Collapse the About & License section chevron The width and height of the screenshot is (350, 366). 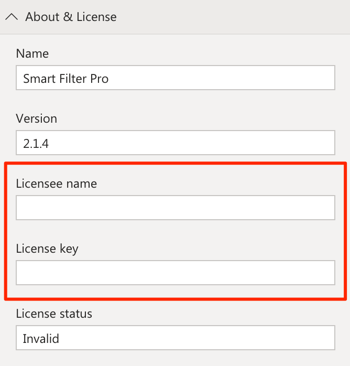[x=12, y=17]
